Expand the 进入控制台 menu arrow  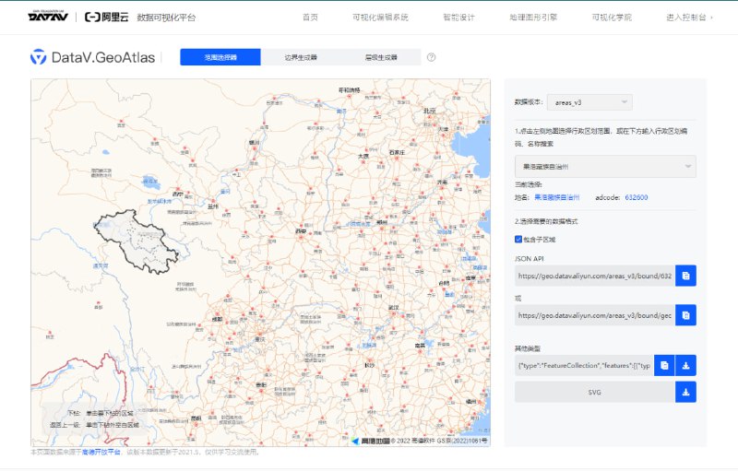(711, 18)
